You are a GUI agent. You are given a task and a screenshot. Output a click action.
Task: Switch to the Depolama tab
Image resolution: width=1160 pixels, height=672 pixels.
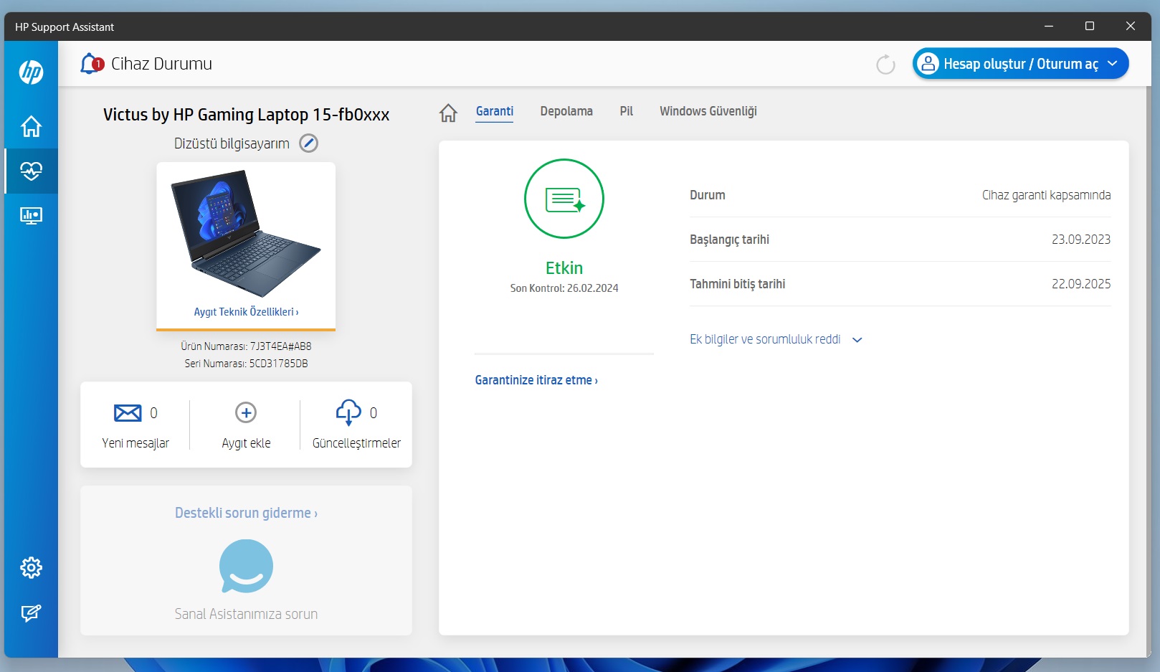(x=566, y=111)
